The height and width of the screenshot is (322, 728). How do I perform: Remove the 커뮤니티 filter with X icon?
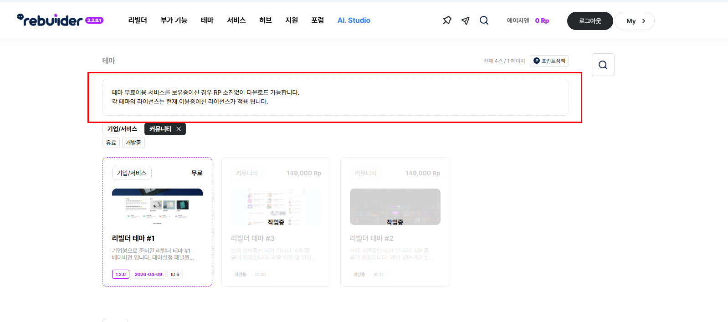(x=179, y=129)
